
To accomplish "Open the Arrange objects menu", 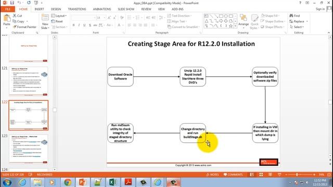I will click(x=244, y=22).
